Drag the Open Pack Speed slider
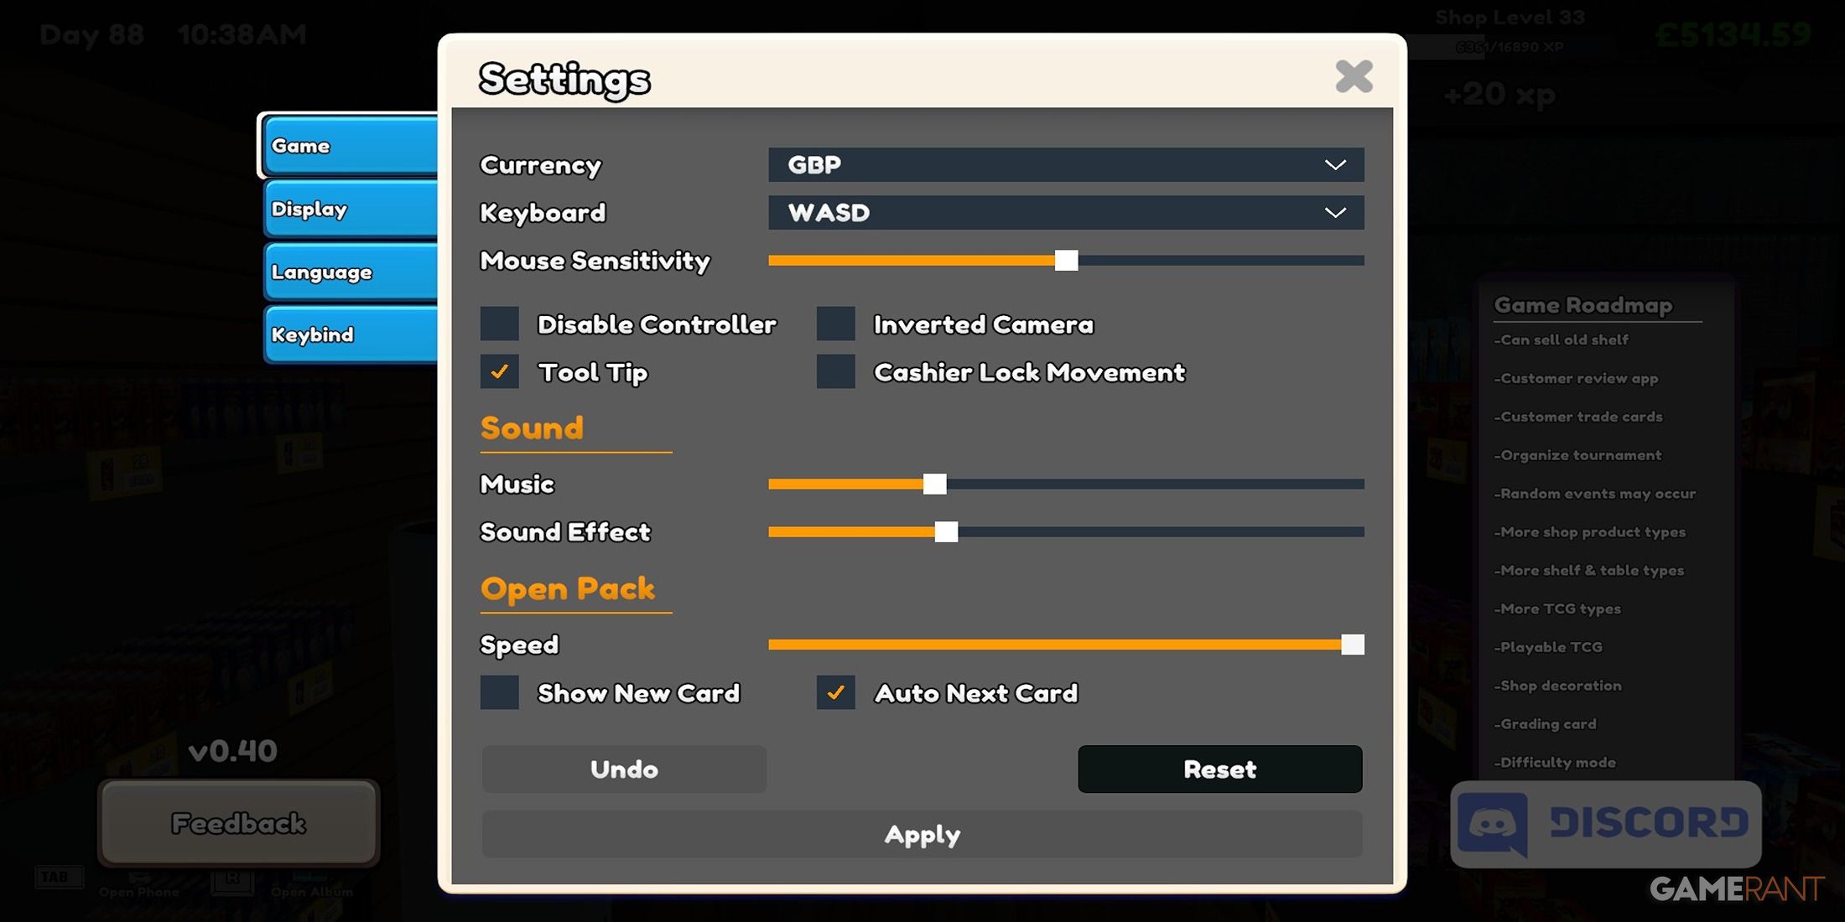1845x922 pixels. coord(1352,643)
